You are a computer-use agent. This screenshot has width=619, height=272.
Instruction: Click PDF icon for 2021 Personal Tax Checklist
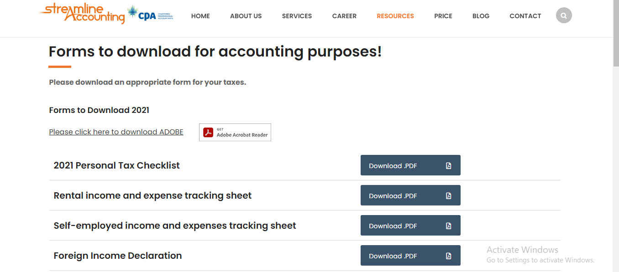pos(448,166)
